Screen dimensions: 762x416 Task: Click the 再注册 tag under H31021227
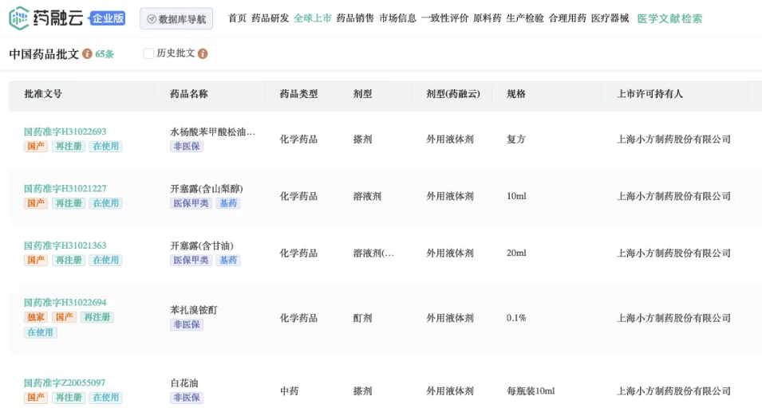[69, 203]
